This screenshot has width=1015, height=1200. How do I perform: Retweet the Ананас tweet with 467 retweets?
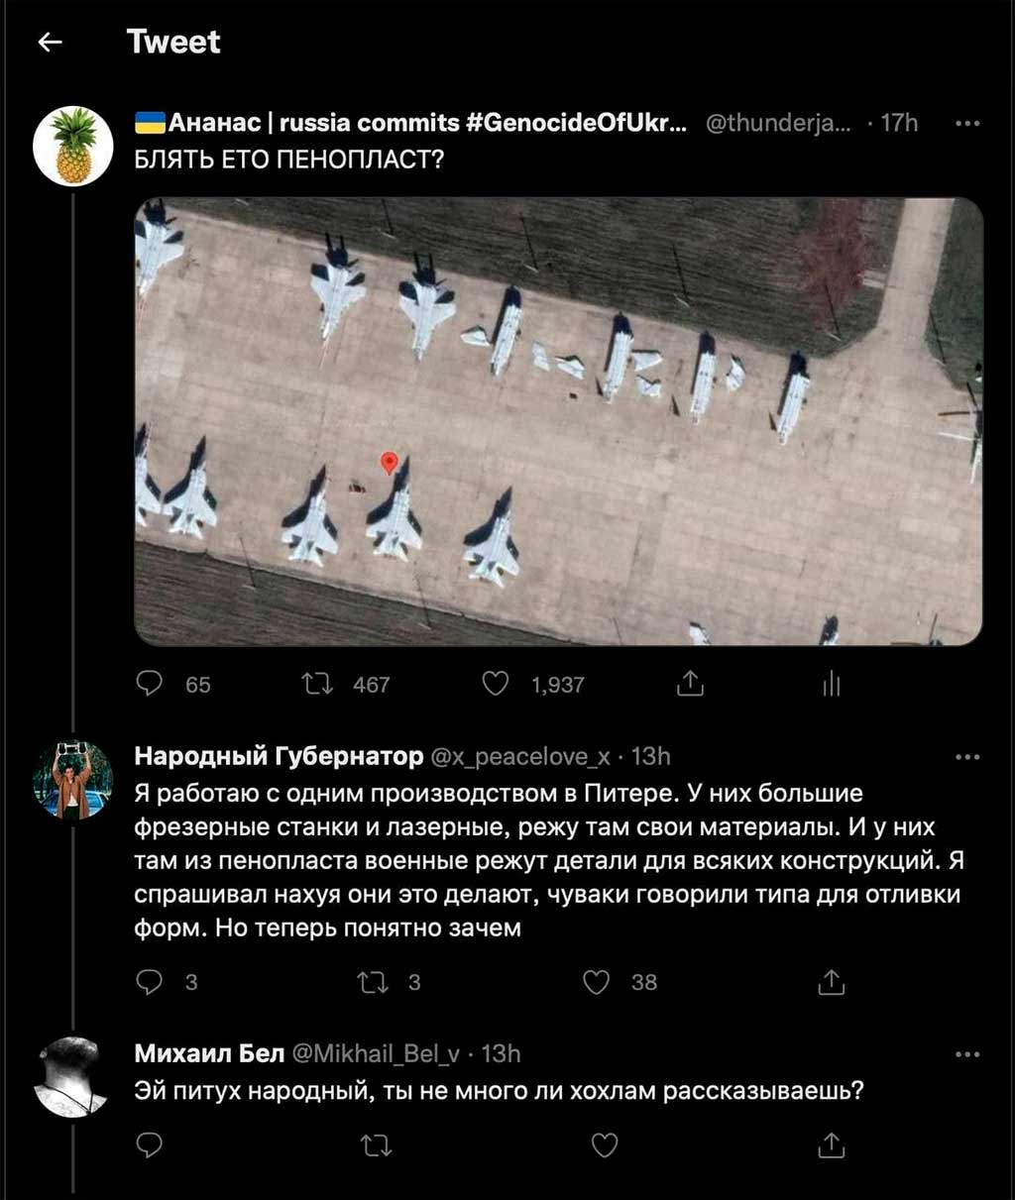click(x=317, y=684)
